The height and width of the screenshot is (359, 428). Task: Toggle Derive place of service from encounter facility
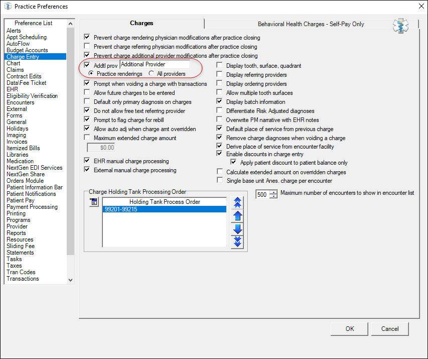tap(219, 146)
